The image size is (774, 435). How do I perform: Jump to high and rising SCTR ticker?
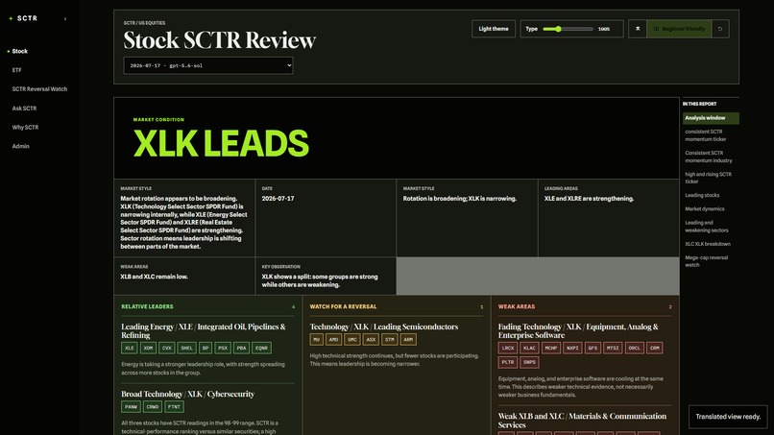[711, 178]
